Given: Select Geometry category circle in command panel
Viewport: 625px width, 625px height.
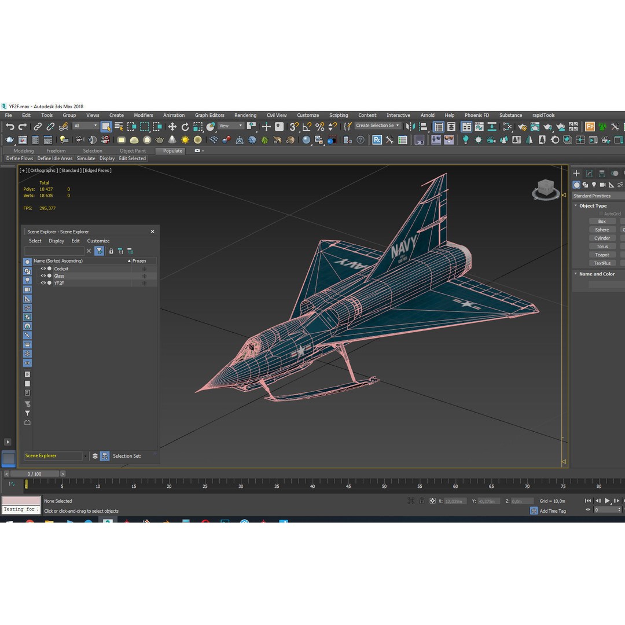Looking at the screenshot, I should [576, 185].
